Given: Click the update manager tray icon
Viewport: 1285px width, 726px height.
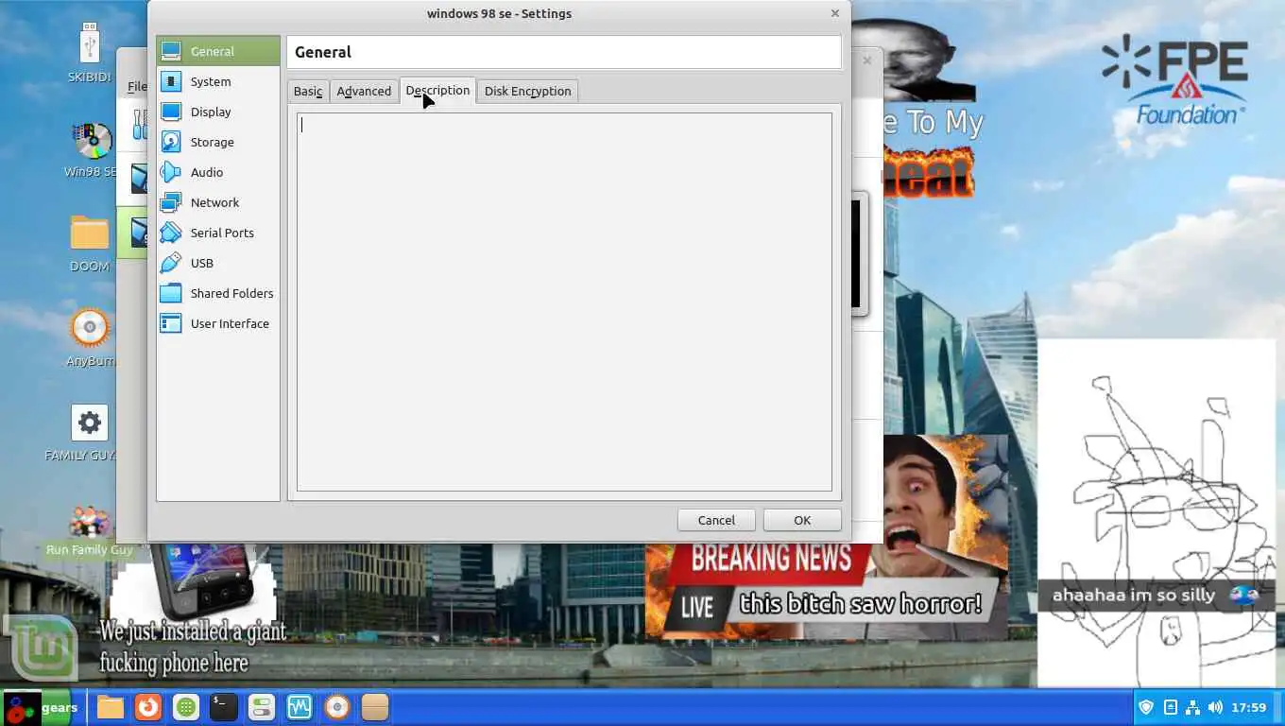Looking at the screenshot, I should pos(1170,707).
